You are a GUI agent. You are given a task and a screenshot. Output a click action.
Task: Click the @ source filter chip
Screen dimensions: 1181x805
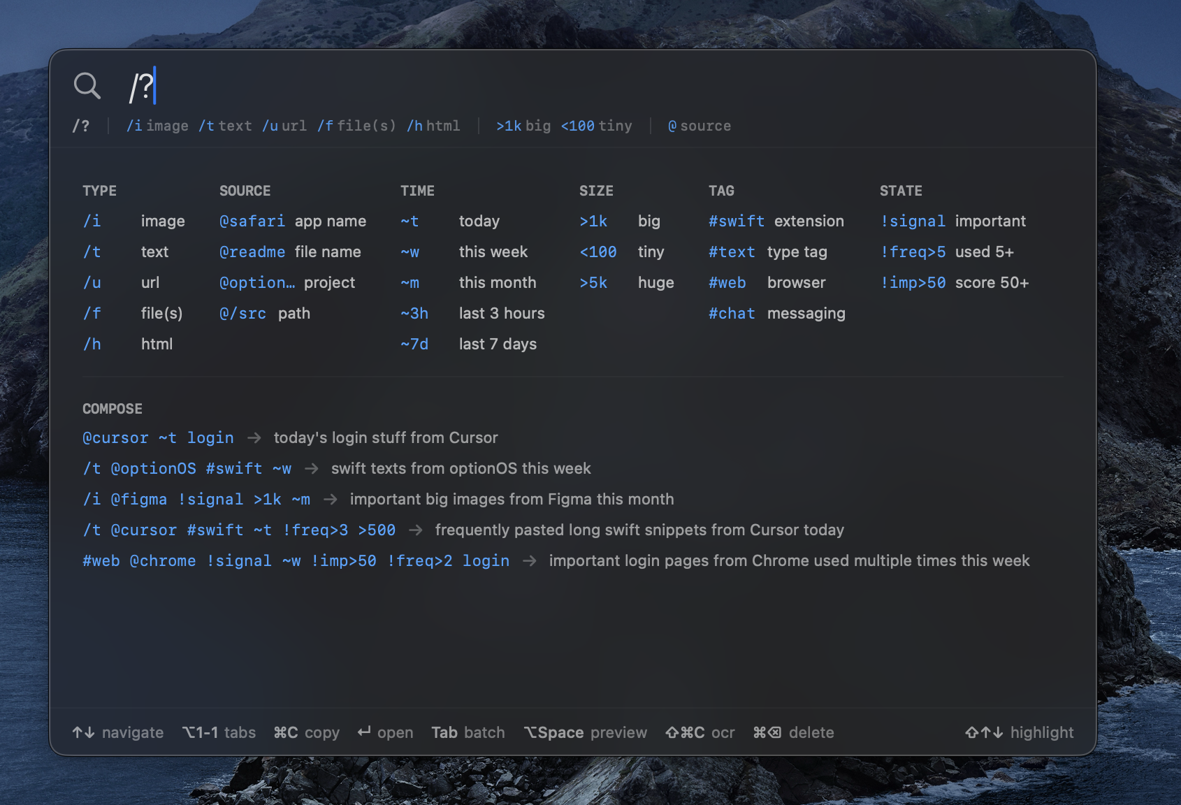tap(699, 126)
